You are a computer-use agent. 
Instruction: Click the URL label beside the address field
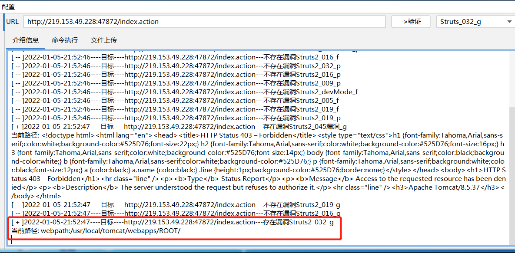click(x=12, y=22)
